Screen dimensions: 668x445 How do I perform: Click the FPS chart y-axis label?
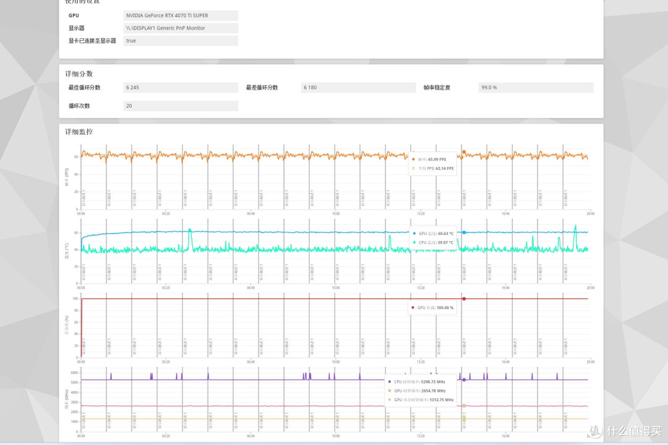(66, 177)
